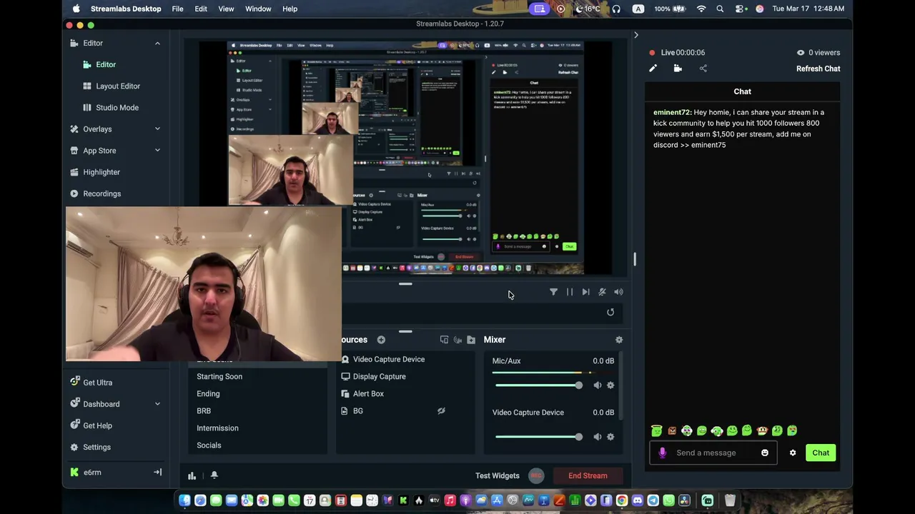
Task: Toggle the REC recording button
Action: [x=536, y=475]
